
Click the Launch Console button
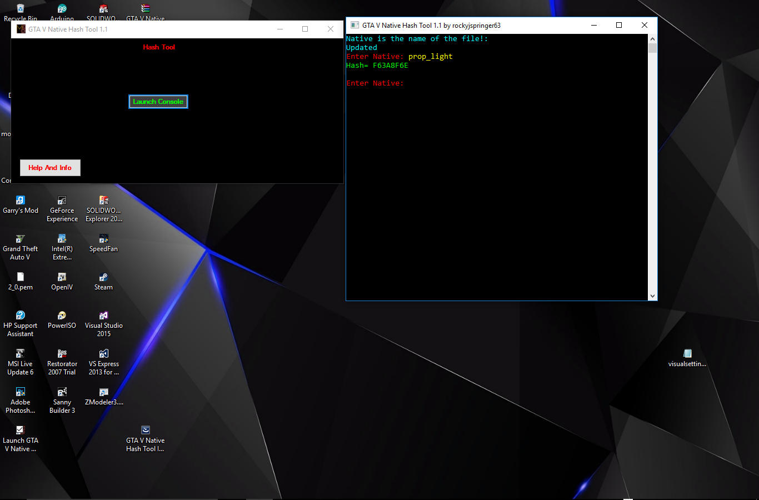point(158,102)
